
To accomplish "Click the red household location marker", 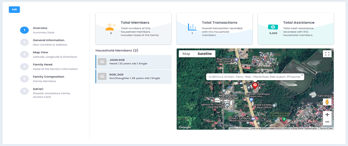I will coord(255,86).
